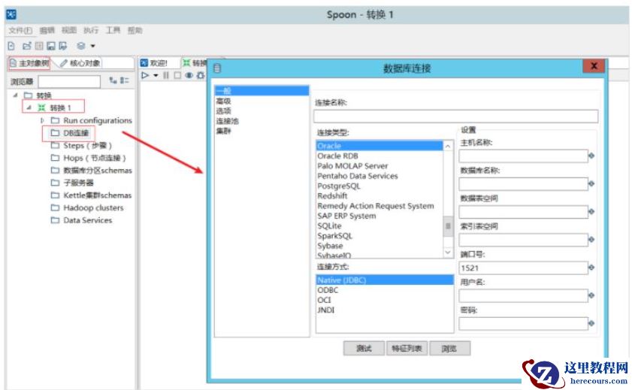Select the Hops (节点连接) tree folder
Screen dimensions: 632x390
click(88, 158)
